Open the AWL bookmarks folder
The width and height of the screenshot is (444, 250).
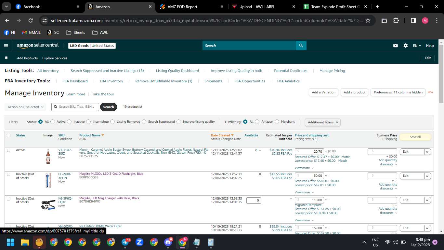[100, 33]
